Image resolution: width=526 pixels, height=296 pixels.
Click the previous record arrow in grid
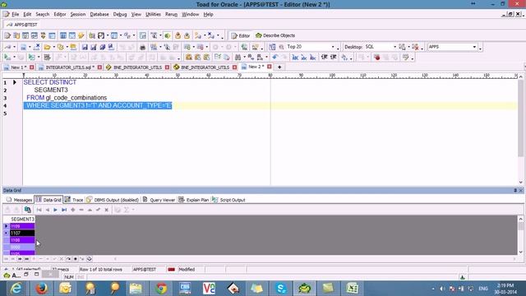[x=48, y=210]
